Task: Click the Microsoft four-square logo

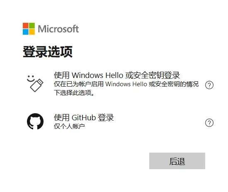Action: point(29,29)
